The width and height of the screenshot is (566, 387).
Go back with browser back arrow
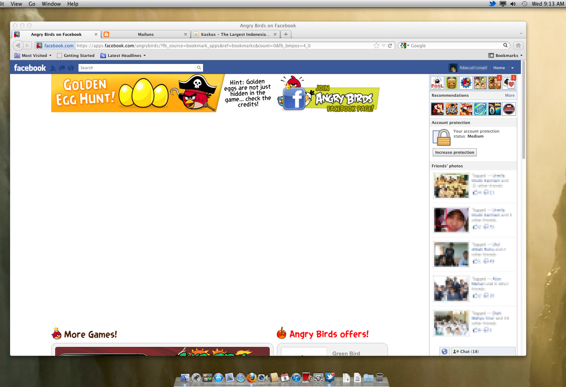coord(18,46)
